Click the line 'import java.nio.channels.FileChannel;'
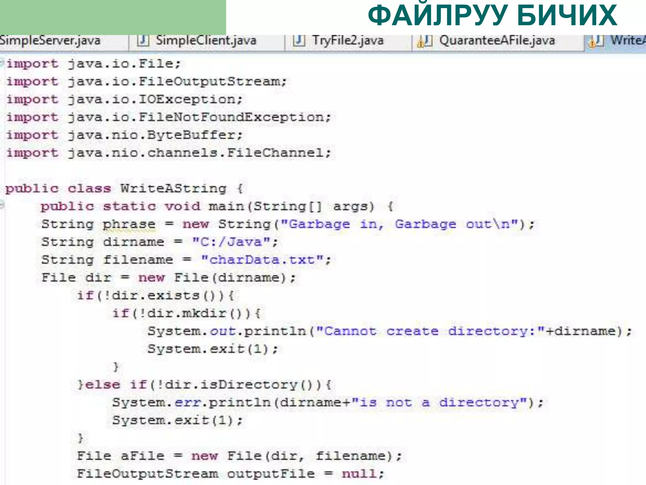This screenshot has height=485, width=646. click(x=169, y=153)
